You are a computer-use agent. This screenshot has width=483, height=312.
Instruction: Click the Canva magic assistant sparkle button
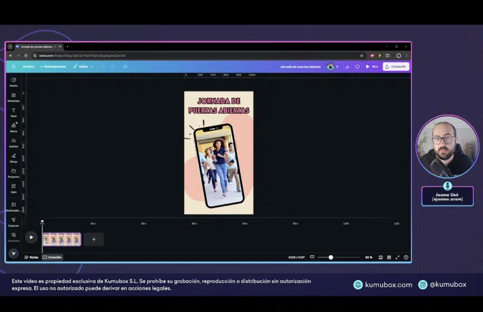point(13,253)
